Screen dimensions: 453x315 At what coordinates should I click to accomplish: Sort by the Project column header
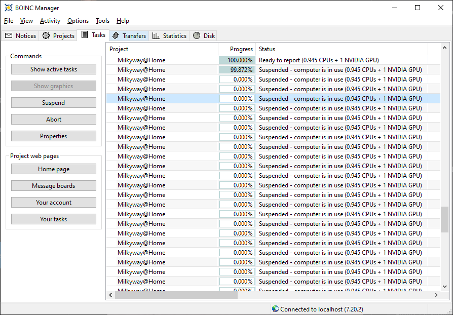tap(162, 49)
